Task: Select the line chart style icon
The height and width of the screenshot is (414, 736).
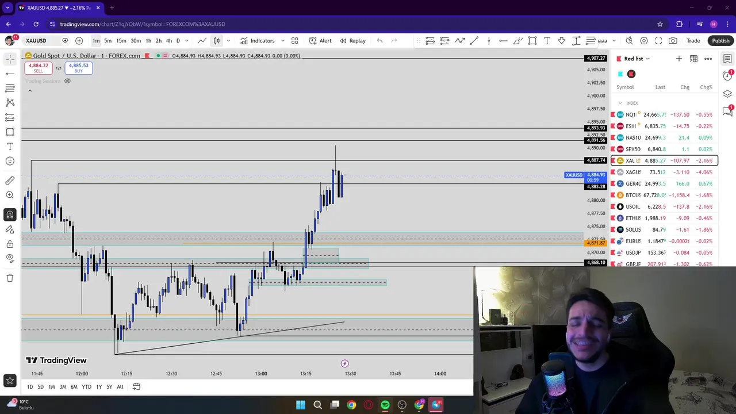Action: [202, 41]
